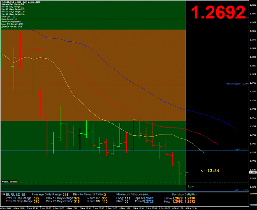Viewport: 257px width, 210px height.
Task: Click the 'DailyLow' column header
Action: (178, 194)
